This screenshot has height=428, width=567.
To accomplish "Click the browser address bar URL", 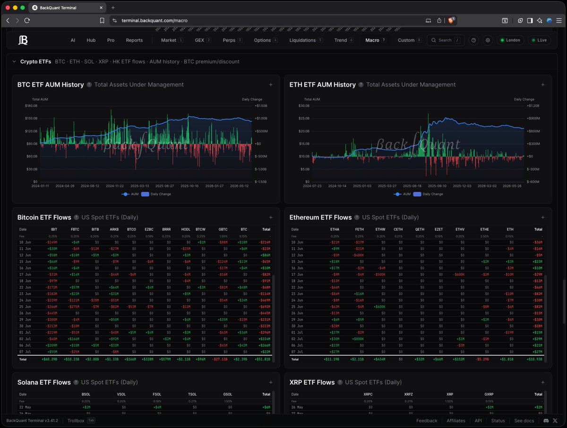I will (155, 20).
